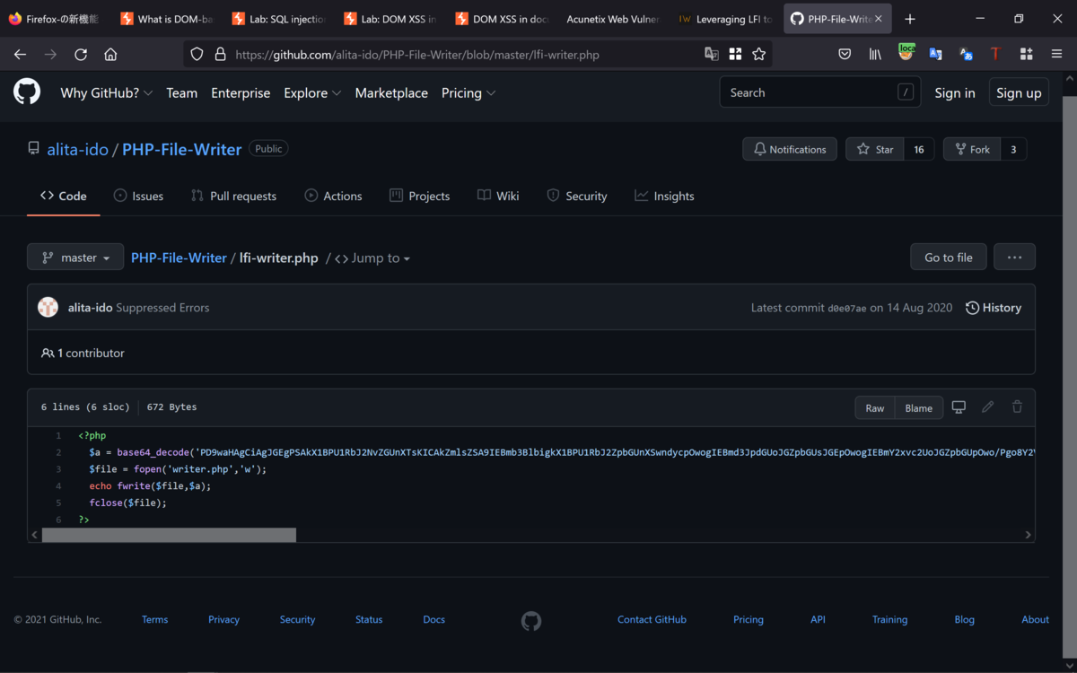Open the Firefox library icon
Screen dimensions: 1077x673
(875, 55)
